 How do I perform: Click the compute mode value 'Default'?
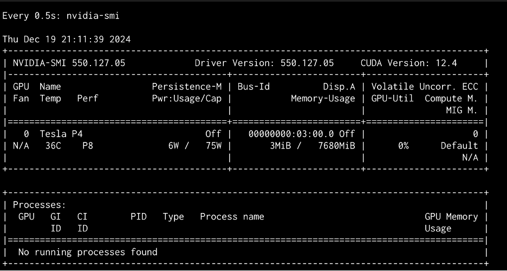tap(459, 146)
